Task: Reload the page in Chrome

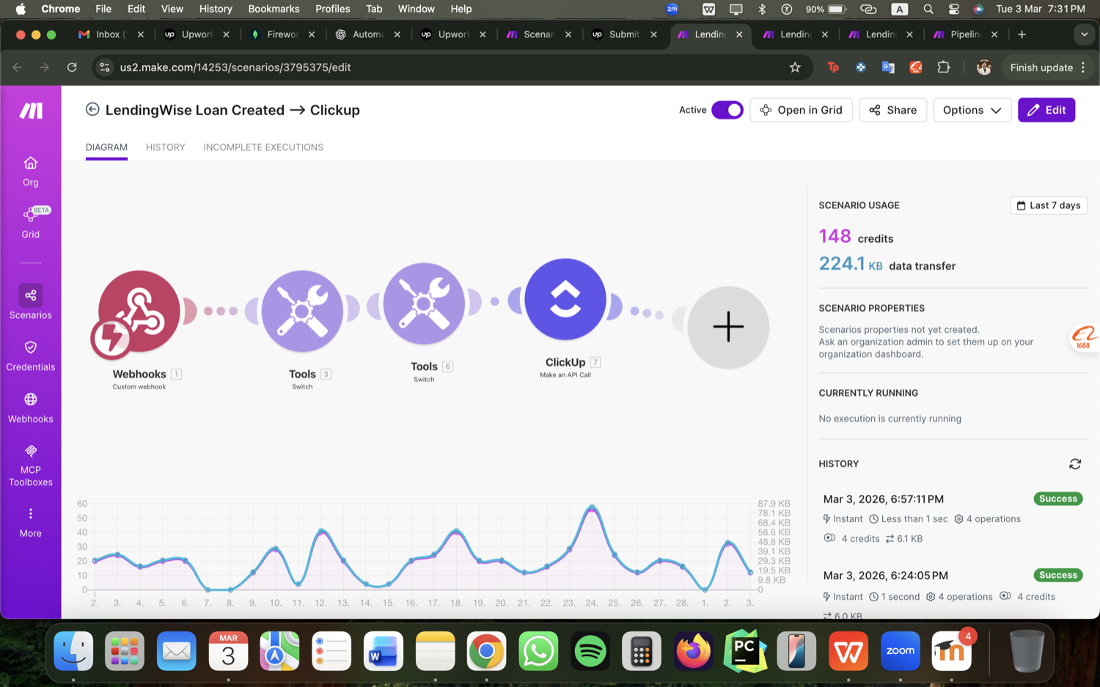Action: pyautogui.click(x=72, y=67)
